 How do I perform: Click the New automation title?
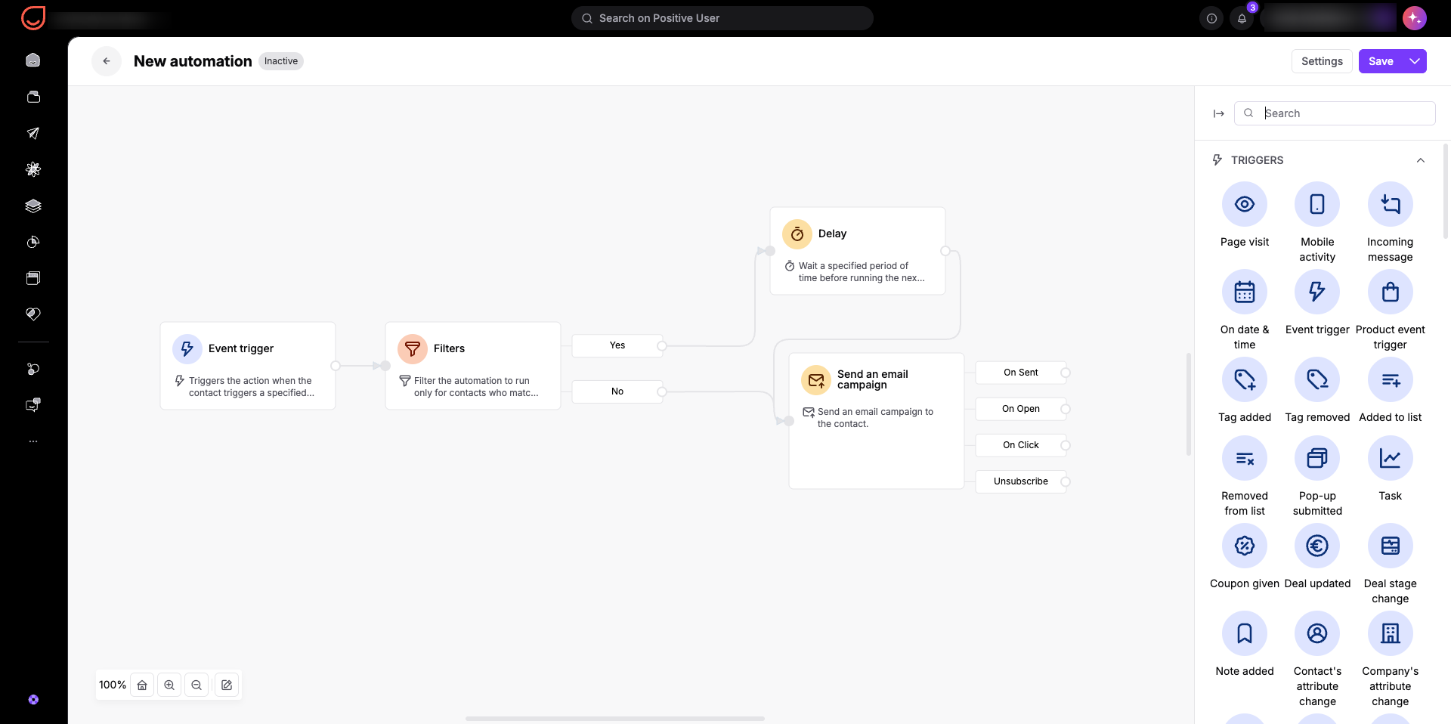tap(193, 61)
